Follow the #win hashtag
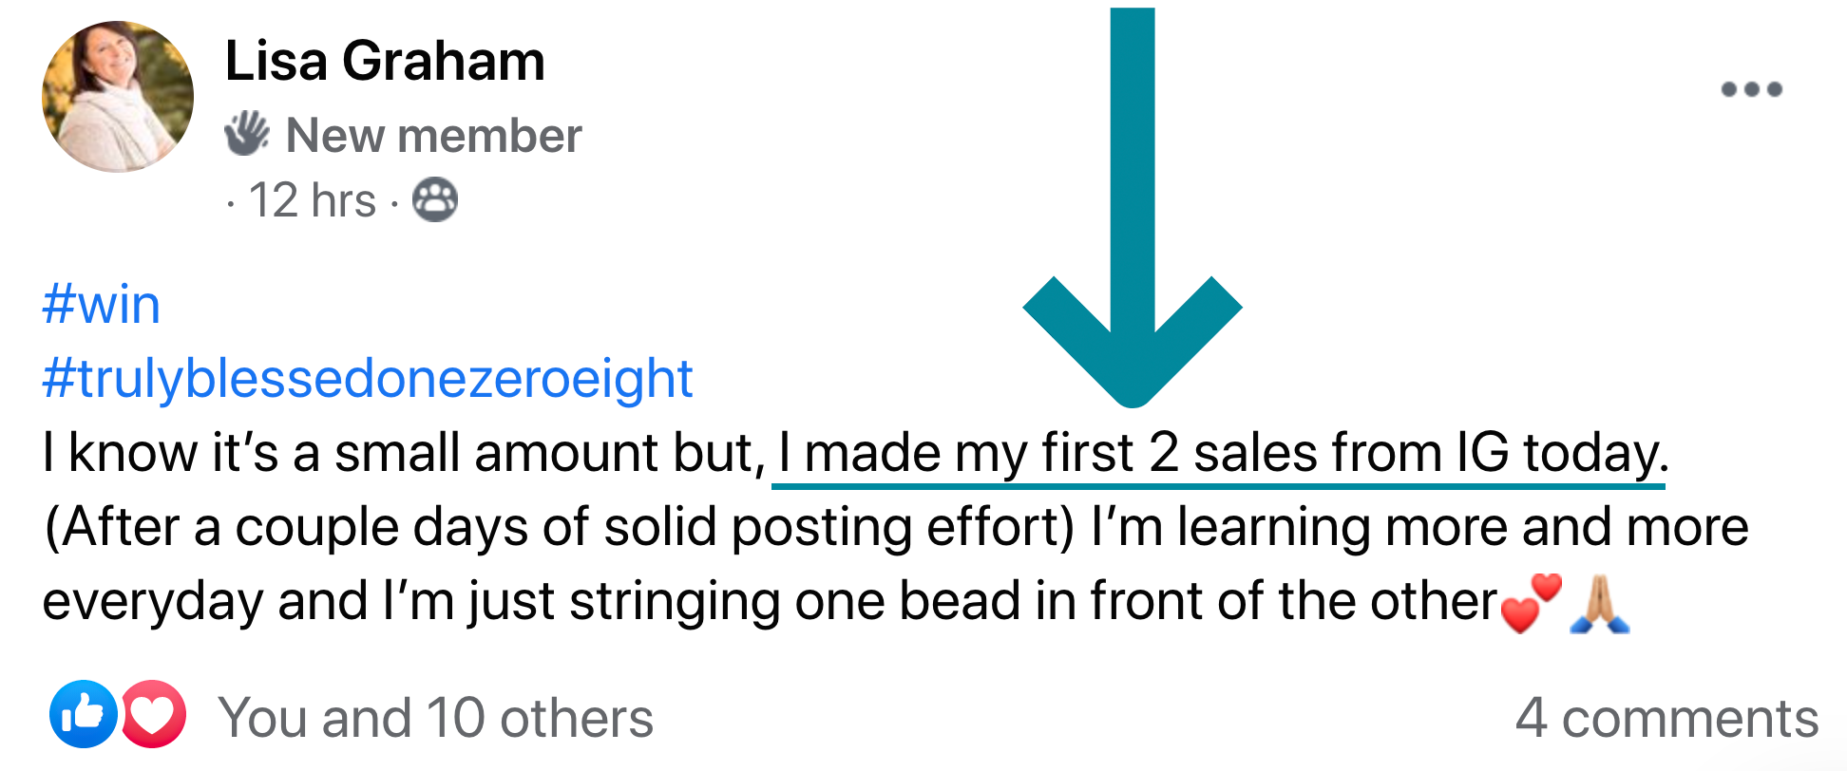1847x771 pixels. [102, 305]
